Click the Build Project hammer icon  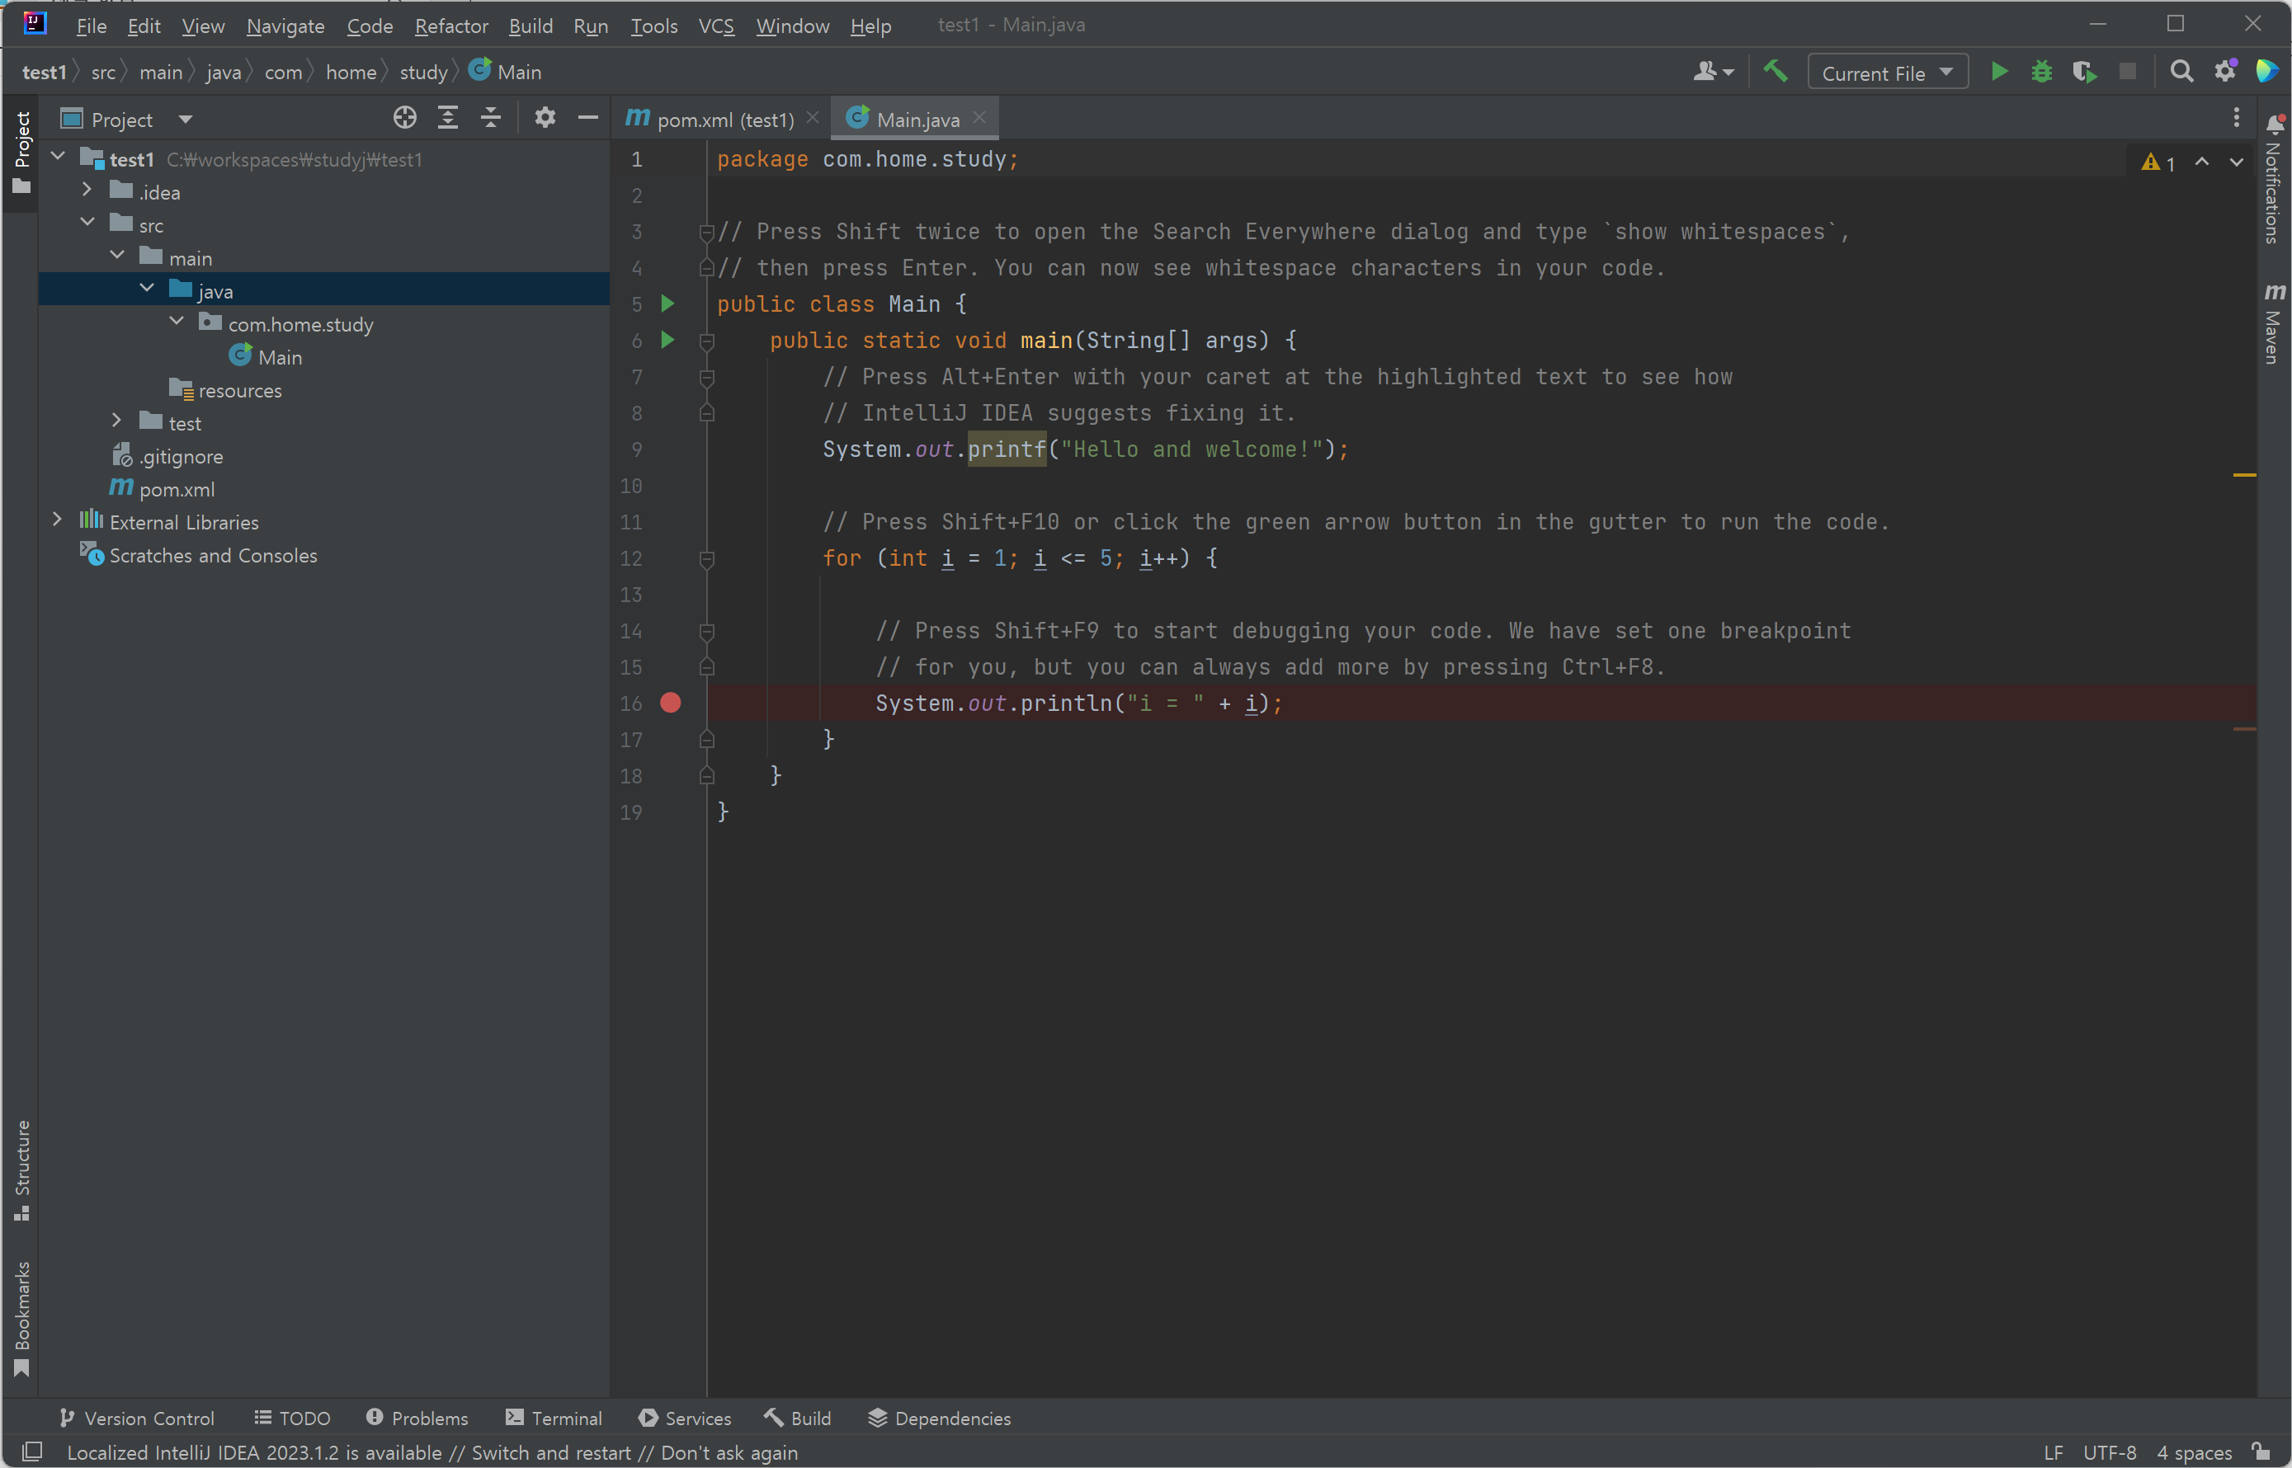(x=1775, y=73)
